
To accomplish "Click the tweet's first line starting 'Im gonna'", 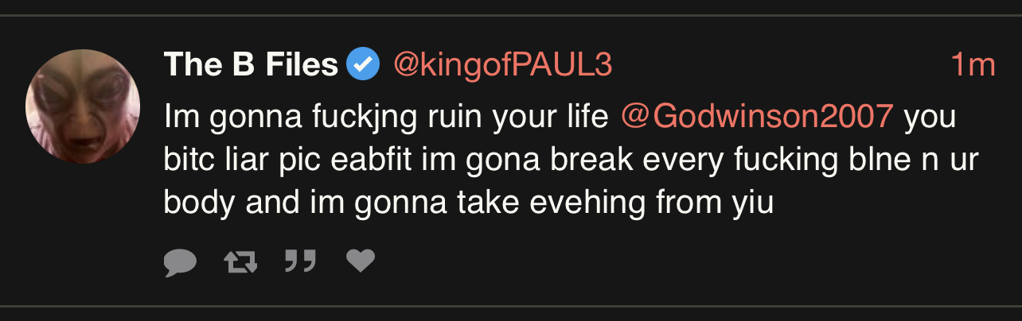I will click(x=318, y=118).
